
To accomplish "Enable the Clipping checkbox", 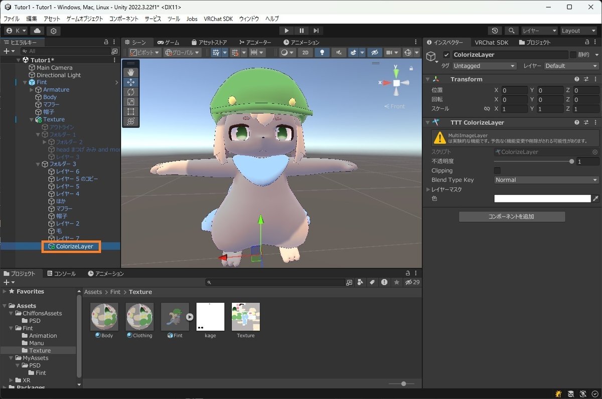I will pyautogui.click(x=497, y=171).
